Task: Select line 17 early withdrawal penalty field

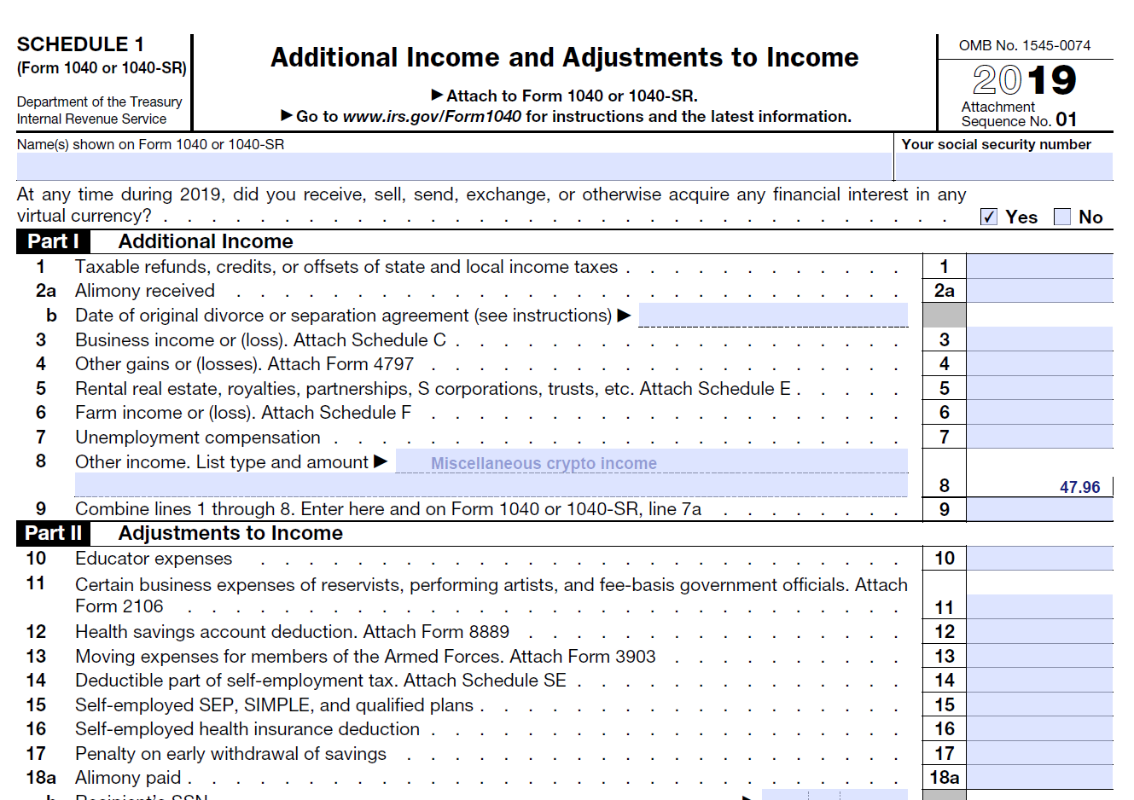Action: click(x=1039, y=753)
